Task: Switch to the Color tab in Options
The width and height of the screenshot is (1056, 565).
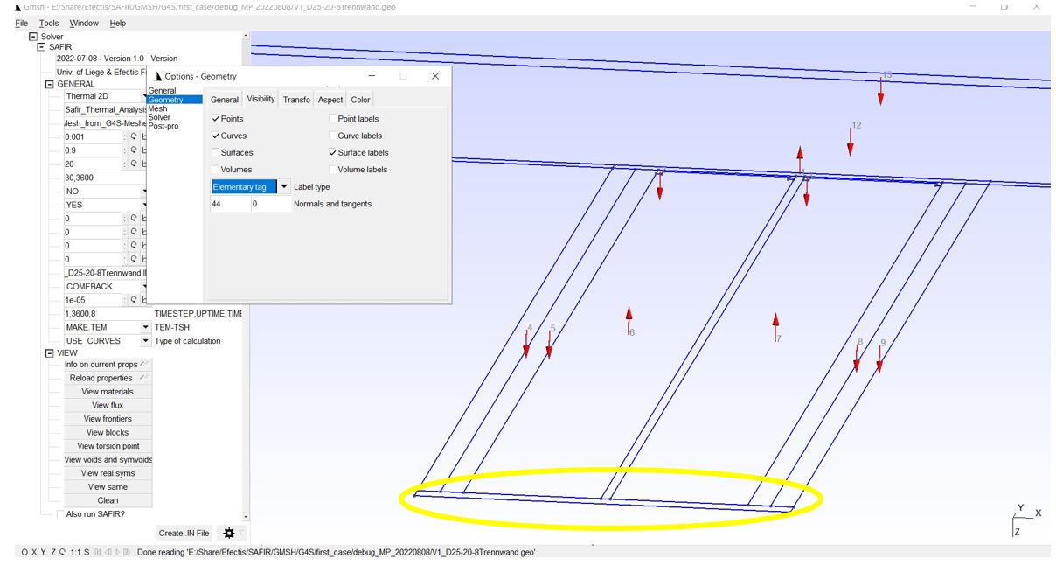Action: (359, 100)
